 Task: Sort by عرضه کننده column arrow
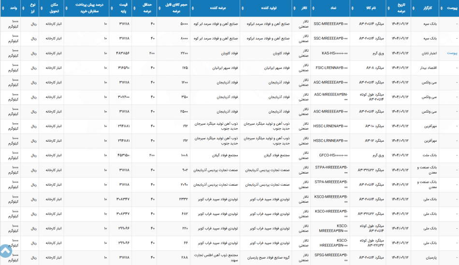(192, 8)
